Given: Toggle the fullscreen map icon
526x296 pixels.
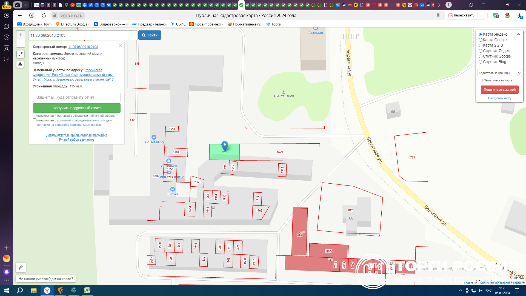Looking at the screenshot, I should pyautogui.click(x=20, y=54).
